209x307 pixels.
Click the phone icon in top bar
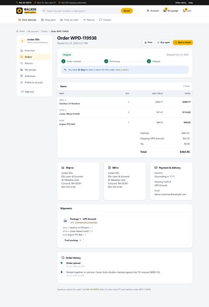17,2
